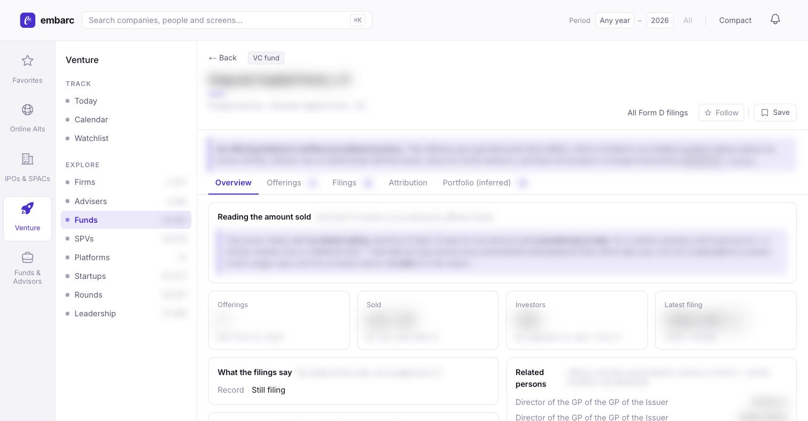The image size is (808, 421).
Task: Click the Latest filing stat card
Action: point(726,321)
